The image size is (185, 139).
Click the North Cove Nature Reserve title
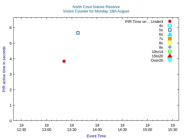pos(96,7)
